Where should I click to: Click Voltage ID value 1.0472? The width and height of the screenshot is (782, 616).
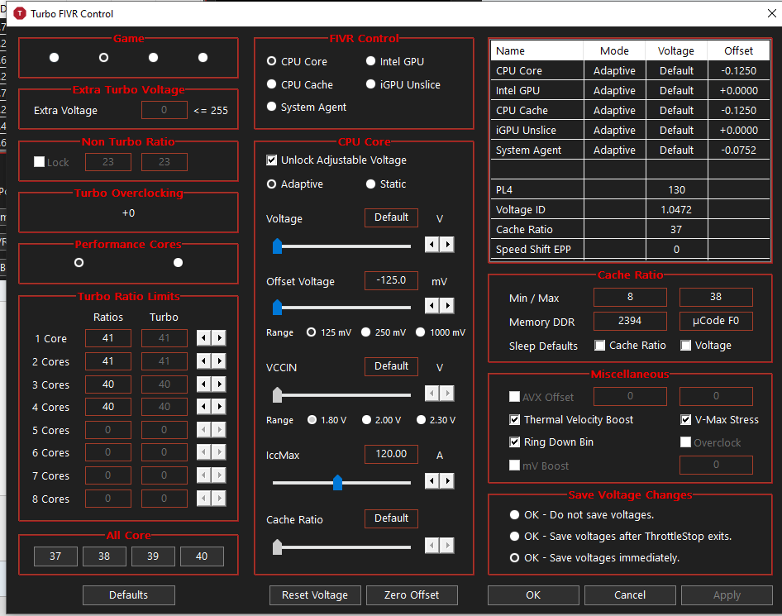click(676, 209)
